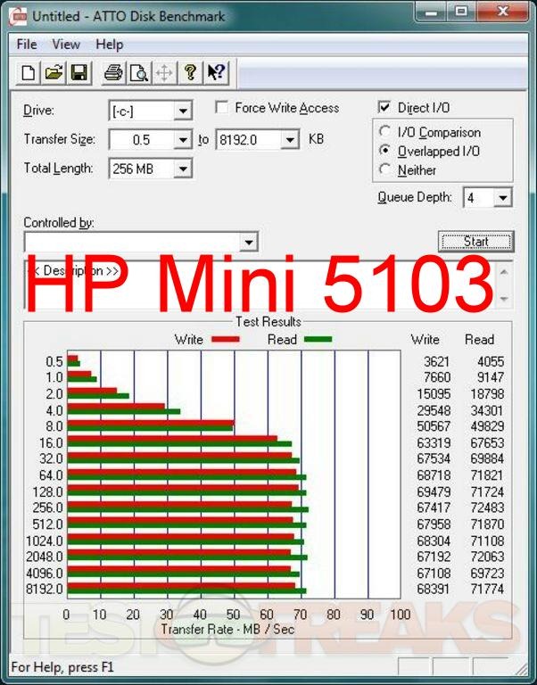Expand the Drive dropdown list
The width and height of the screenshot is (537, 685).
pyautogui.click(x=183, y=111)
